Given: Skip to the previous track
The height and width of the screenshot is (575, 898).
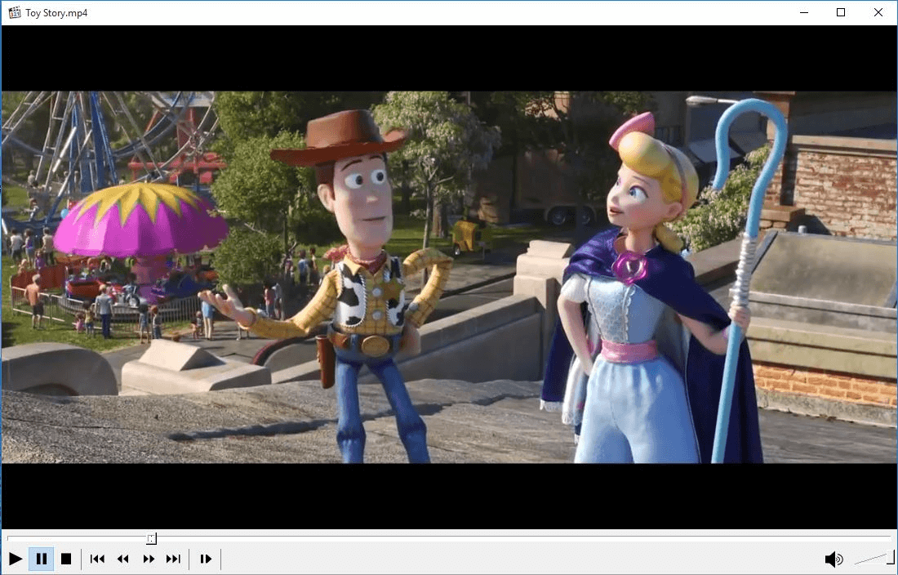Looking at the screenshot, I should pos(97,559).
